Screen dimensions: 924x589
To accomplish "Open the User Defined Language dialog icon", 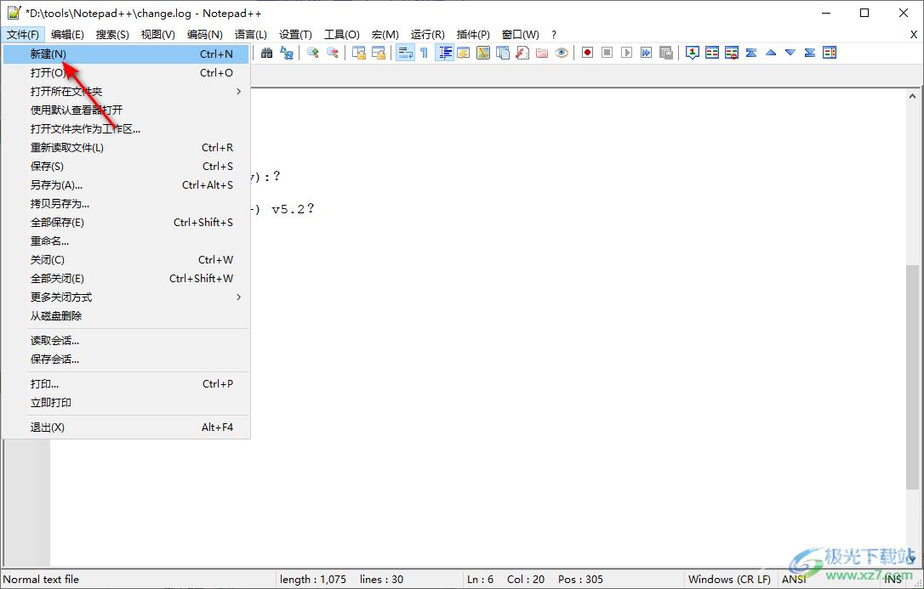I will coord(464,53).
